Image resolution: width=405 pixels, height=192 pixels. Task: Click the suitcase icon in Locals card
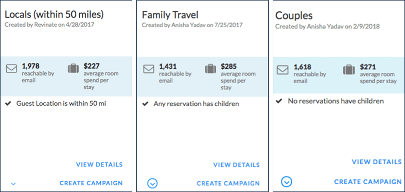pos(74,68)
